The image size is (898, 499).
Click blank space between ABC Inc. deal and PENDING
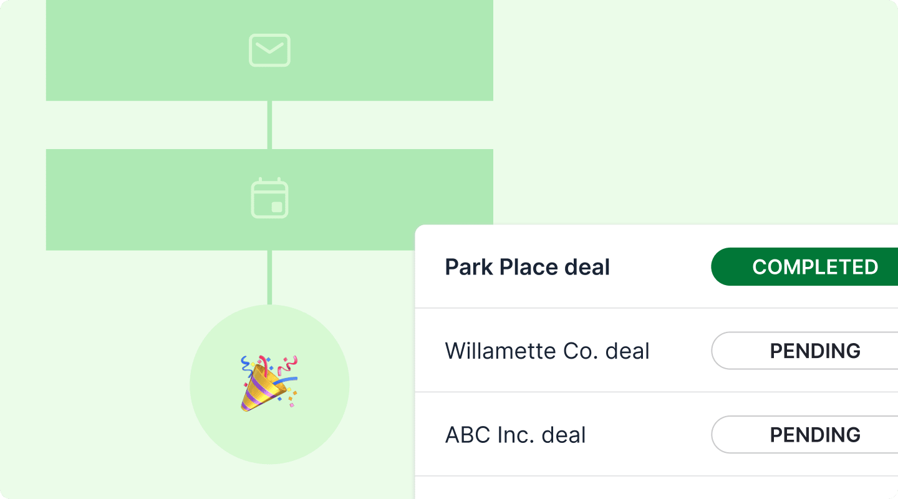[649, 435]
